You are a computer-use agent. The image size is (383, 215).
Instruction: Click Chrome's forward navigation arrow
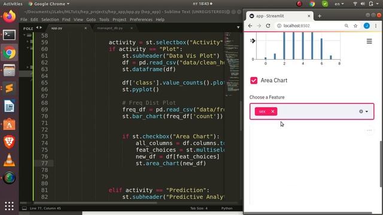pos(259,26)
